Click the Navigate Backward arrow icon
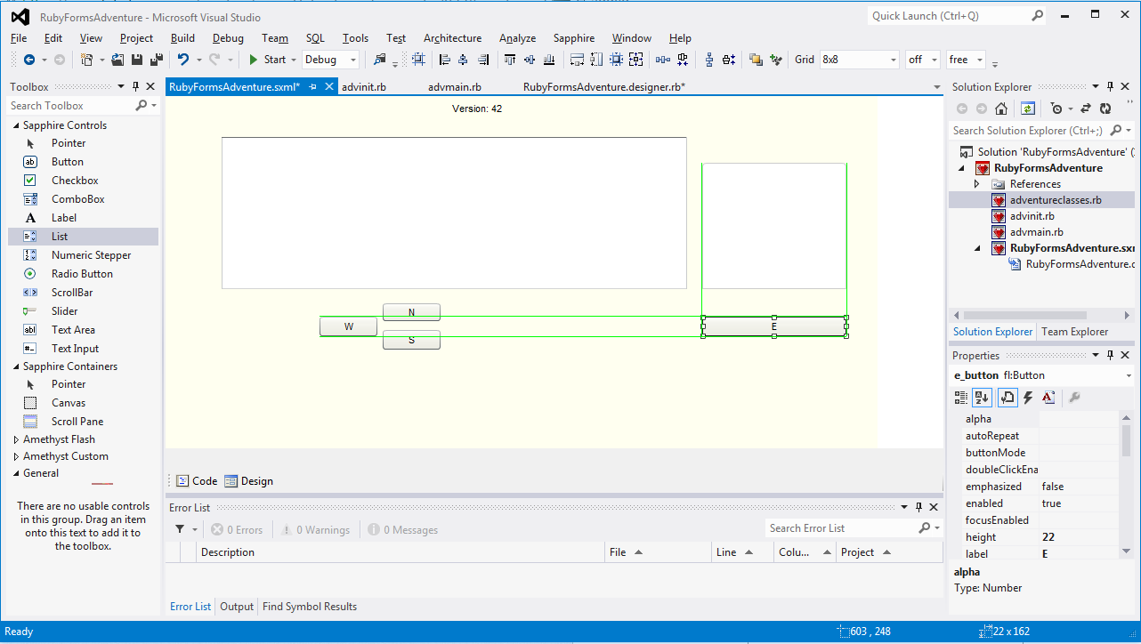This screenshot has width=1141, height=644. 29,60
